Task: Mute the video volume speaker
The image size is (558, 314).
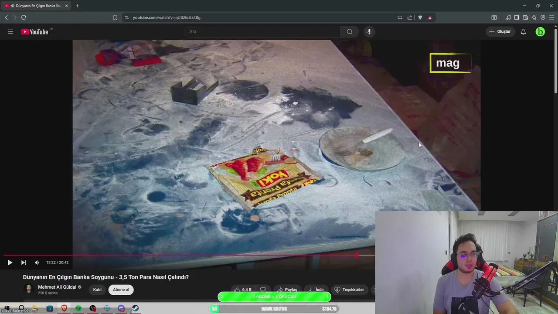Action: point(37,263)
